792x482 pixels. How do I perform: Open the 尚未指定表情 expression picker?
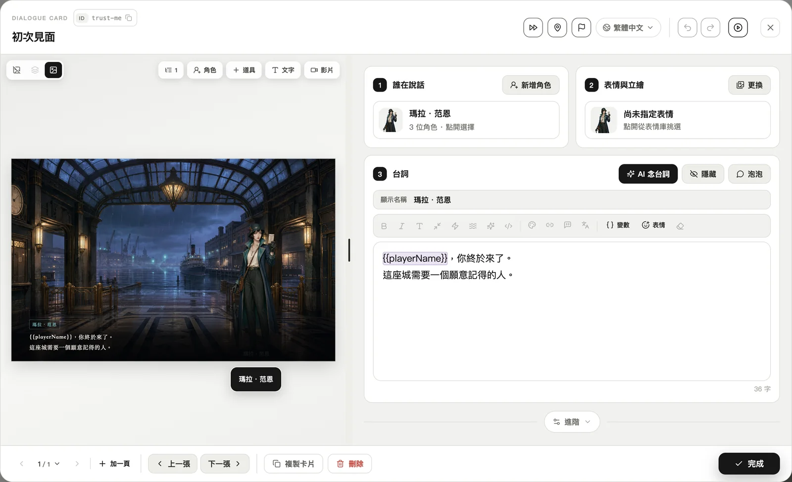[x=678, y=120]
